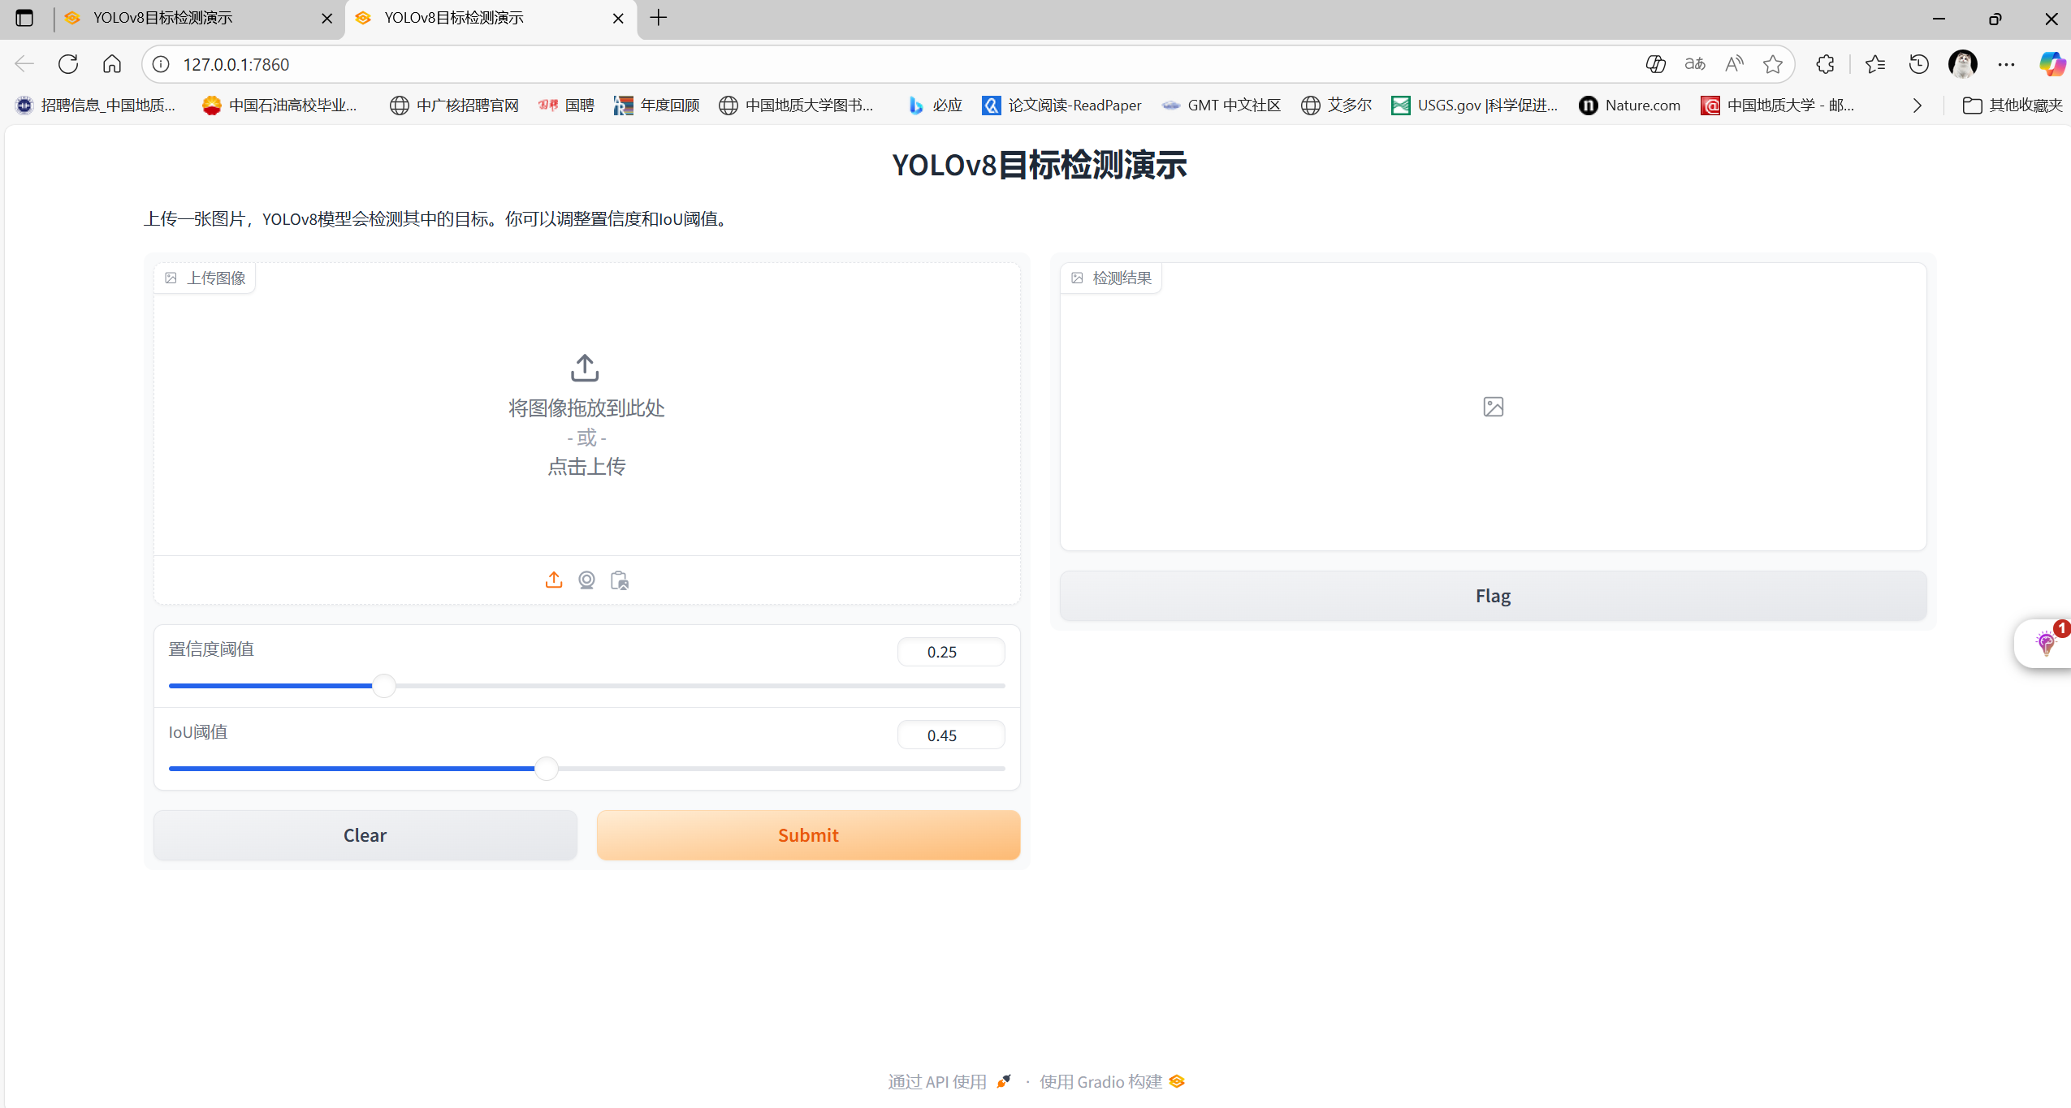The width and height of the screenshot is (2071, 1108).
Task: Open the tab actions menu at top-left
Action: [x=24, y=18]
